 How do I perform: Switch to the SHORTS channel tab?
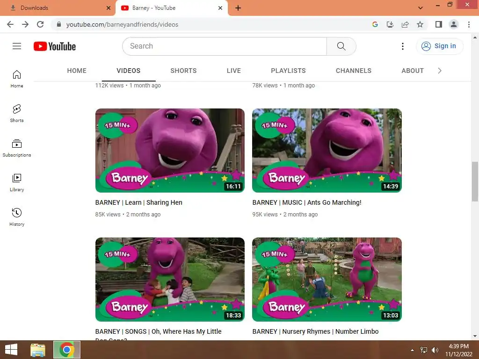pos(183,71)
